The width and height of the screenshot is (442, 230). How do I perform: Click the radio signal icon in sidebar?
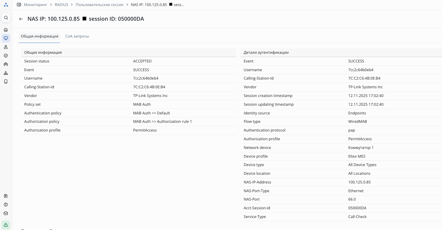[6, 64]
